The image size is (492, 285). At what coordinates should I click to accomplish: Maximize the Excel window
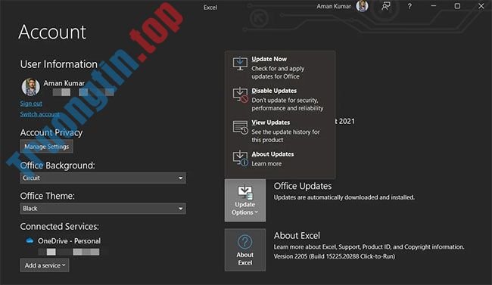457,6
